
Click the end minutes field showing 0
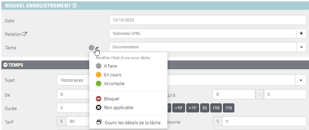coord(285,94)
